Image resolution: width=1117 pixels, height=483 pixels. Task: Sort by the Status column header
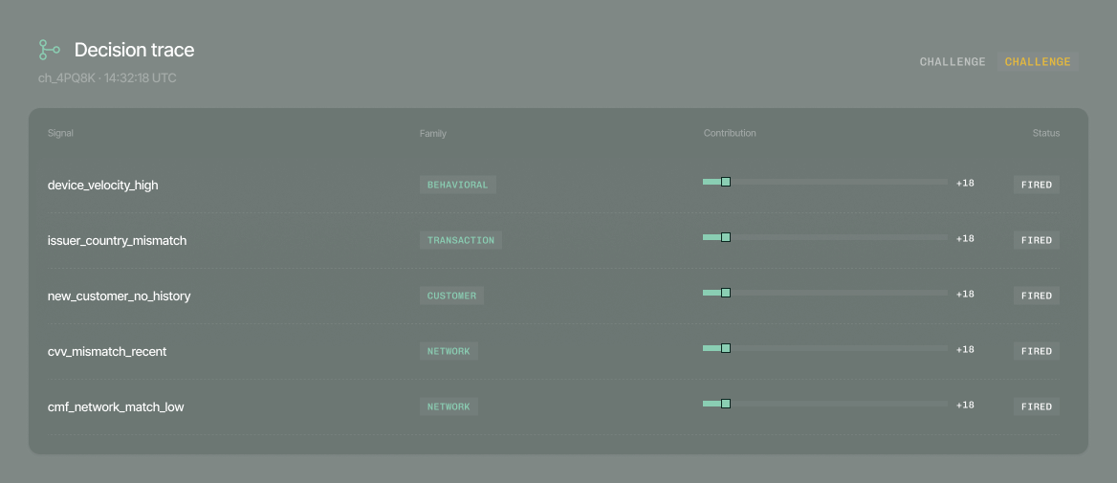click(1046, 133)
